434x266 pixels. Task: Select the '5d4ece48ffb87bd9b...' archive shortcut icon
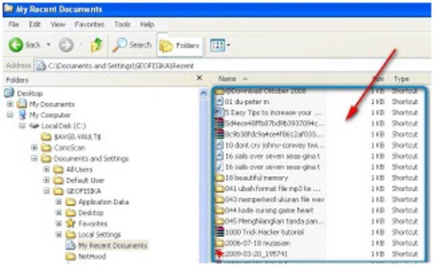pos(219,123)
